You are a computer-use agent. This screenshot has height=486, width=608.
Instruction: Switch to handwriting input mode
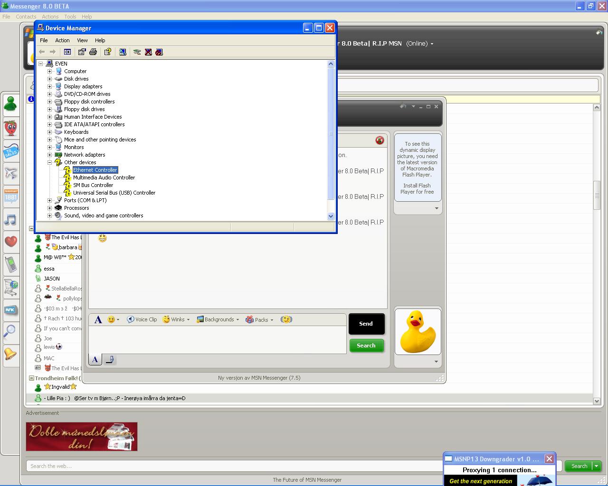[x=110, y=360]
